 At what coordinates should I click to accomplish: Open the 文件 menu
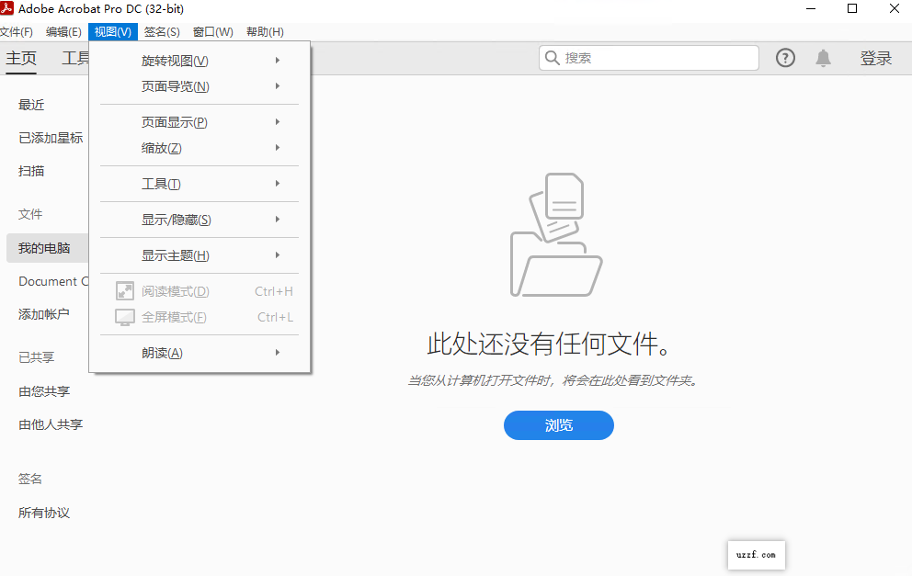pyautogui.click(x=19, y=31)
